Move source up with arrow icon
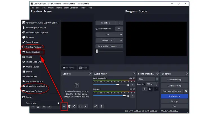197x114 pixels. click(x=80, y=106)
